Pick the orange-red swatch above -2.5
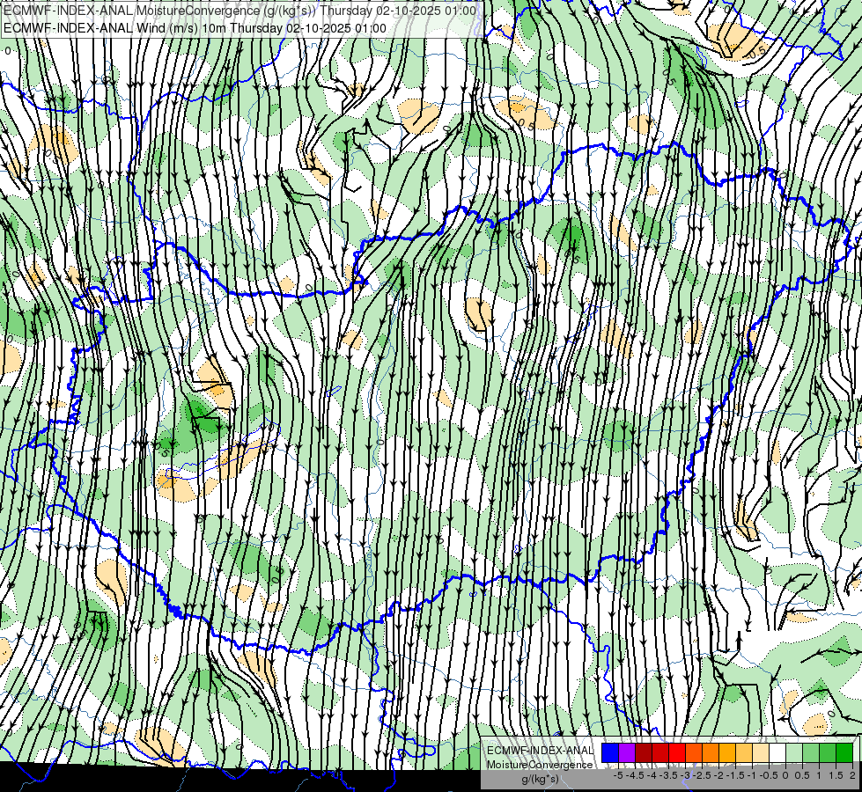The height and width of the screenshot is (792, 862). point(694,752)
